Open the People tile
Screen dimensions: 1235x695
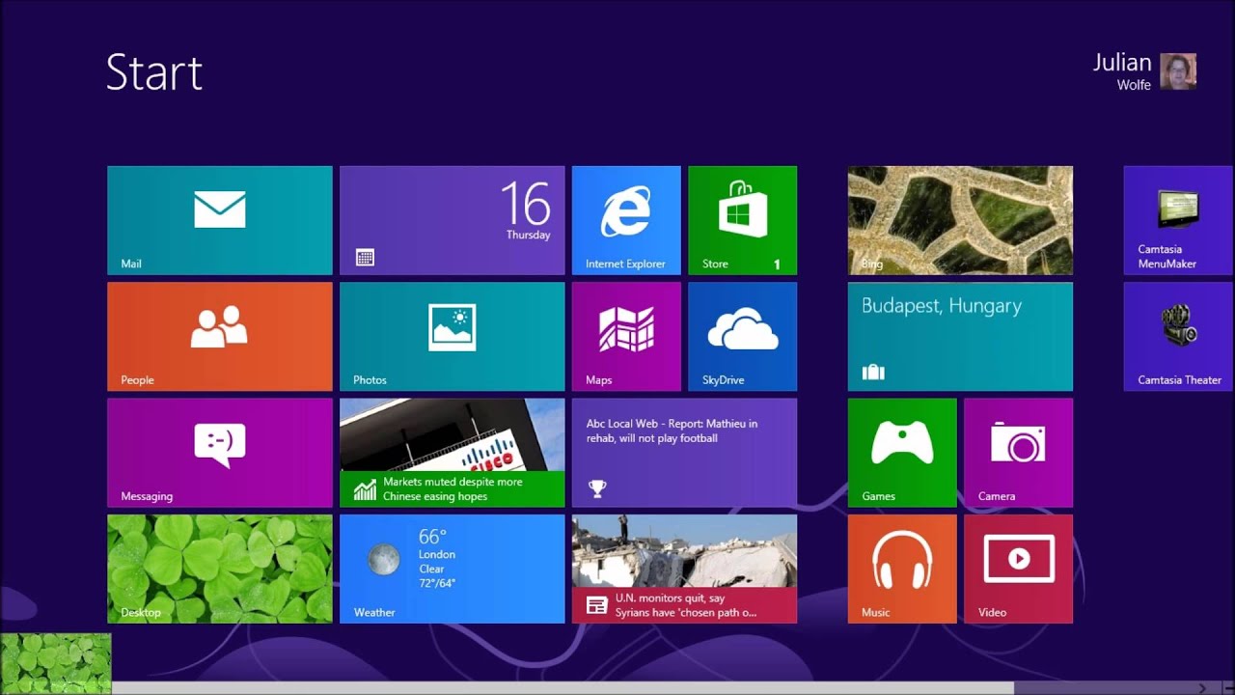click(220, 337)
